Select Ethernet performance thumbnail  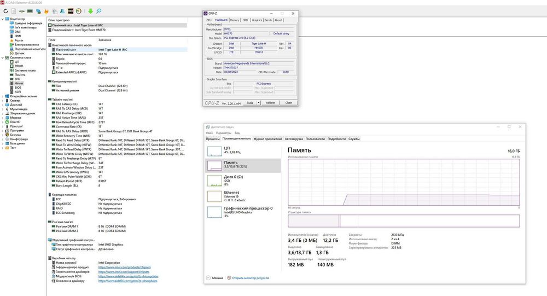(214, 196)
